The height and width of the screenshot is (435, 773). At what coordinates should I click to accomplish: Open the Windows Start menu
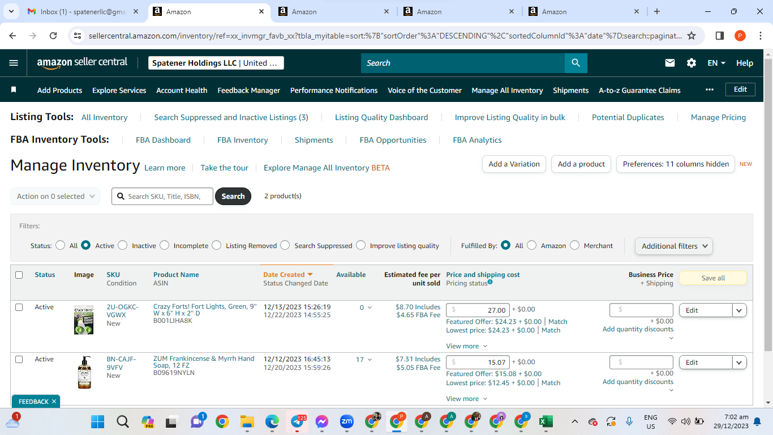click(x=98, y=421)
